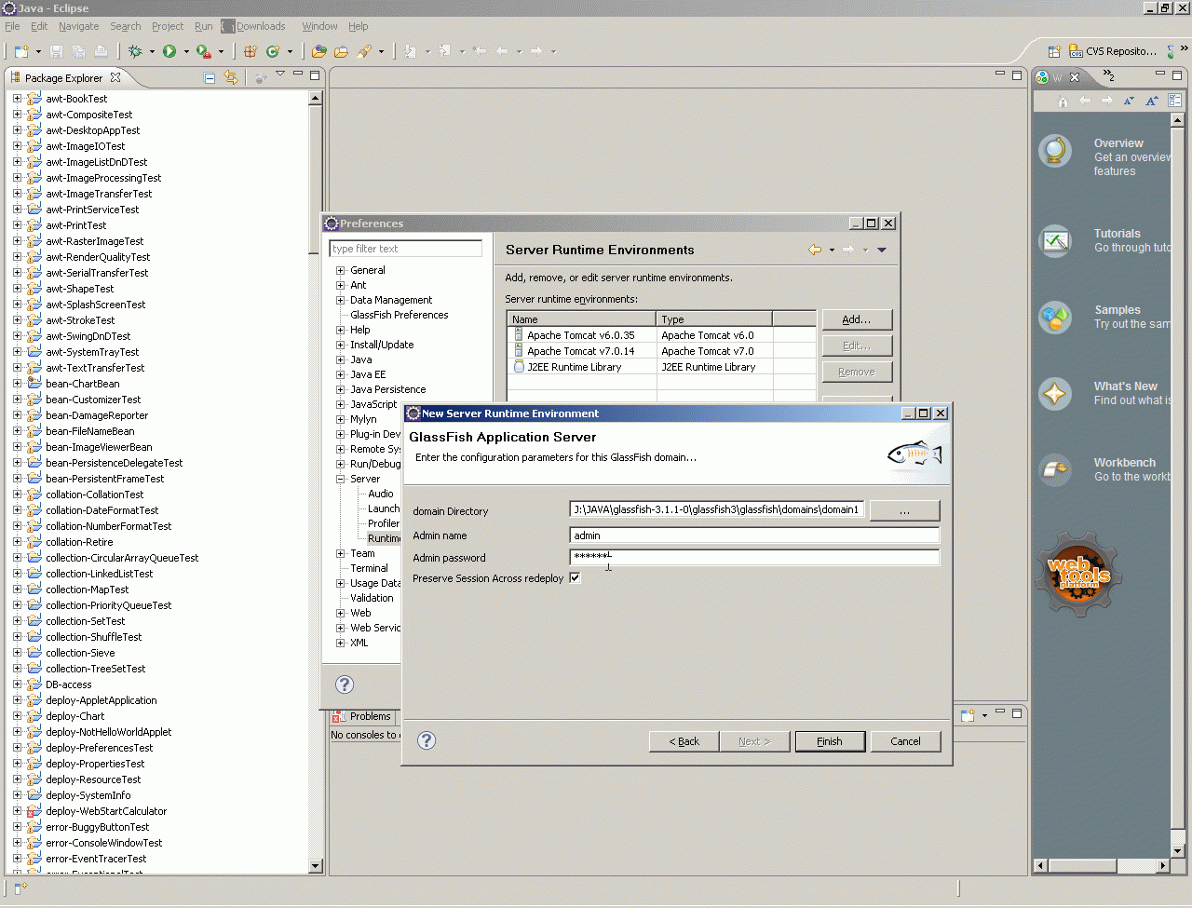The height and width of the screenshot is (908, 1192).
Task: Expand the Team node in Preferences tree
Action: coord(341,553)
